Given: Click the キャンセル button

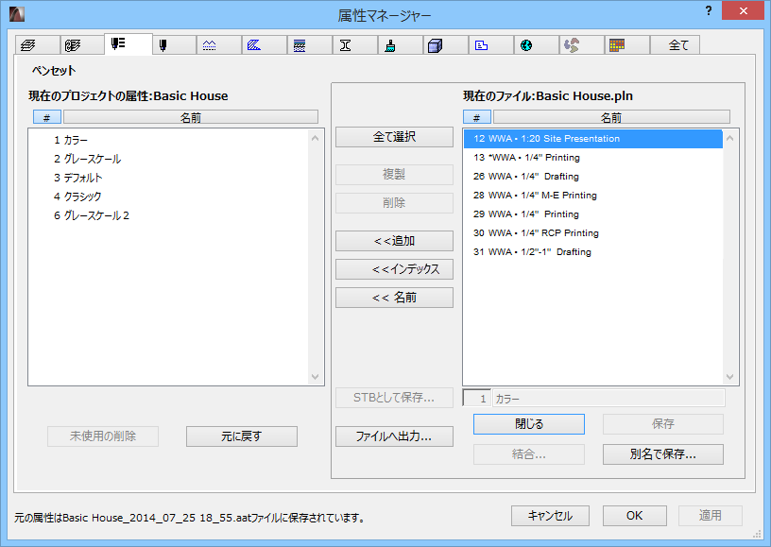Looking at the screenshot, I should pyautogui.click(x=550, y=516).
